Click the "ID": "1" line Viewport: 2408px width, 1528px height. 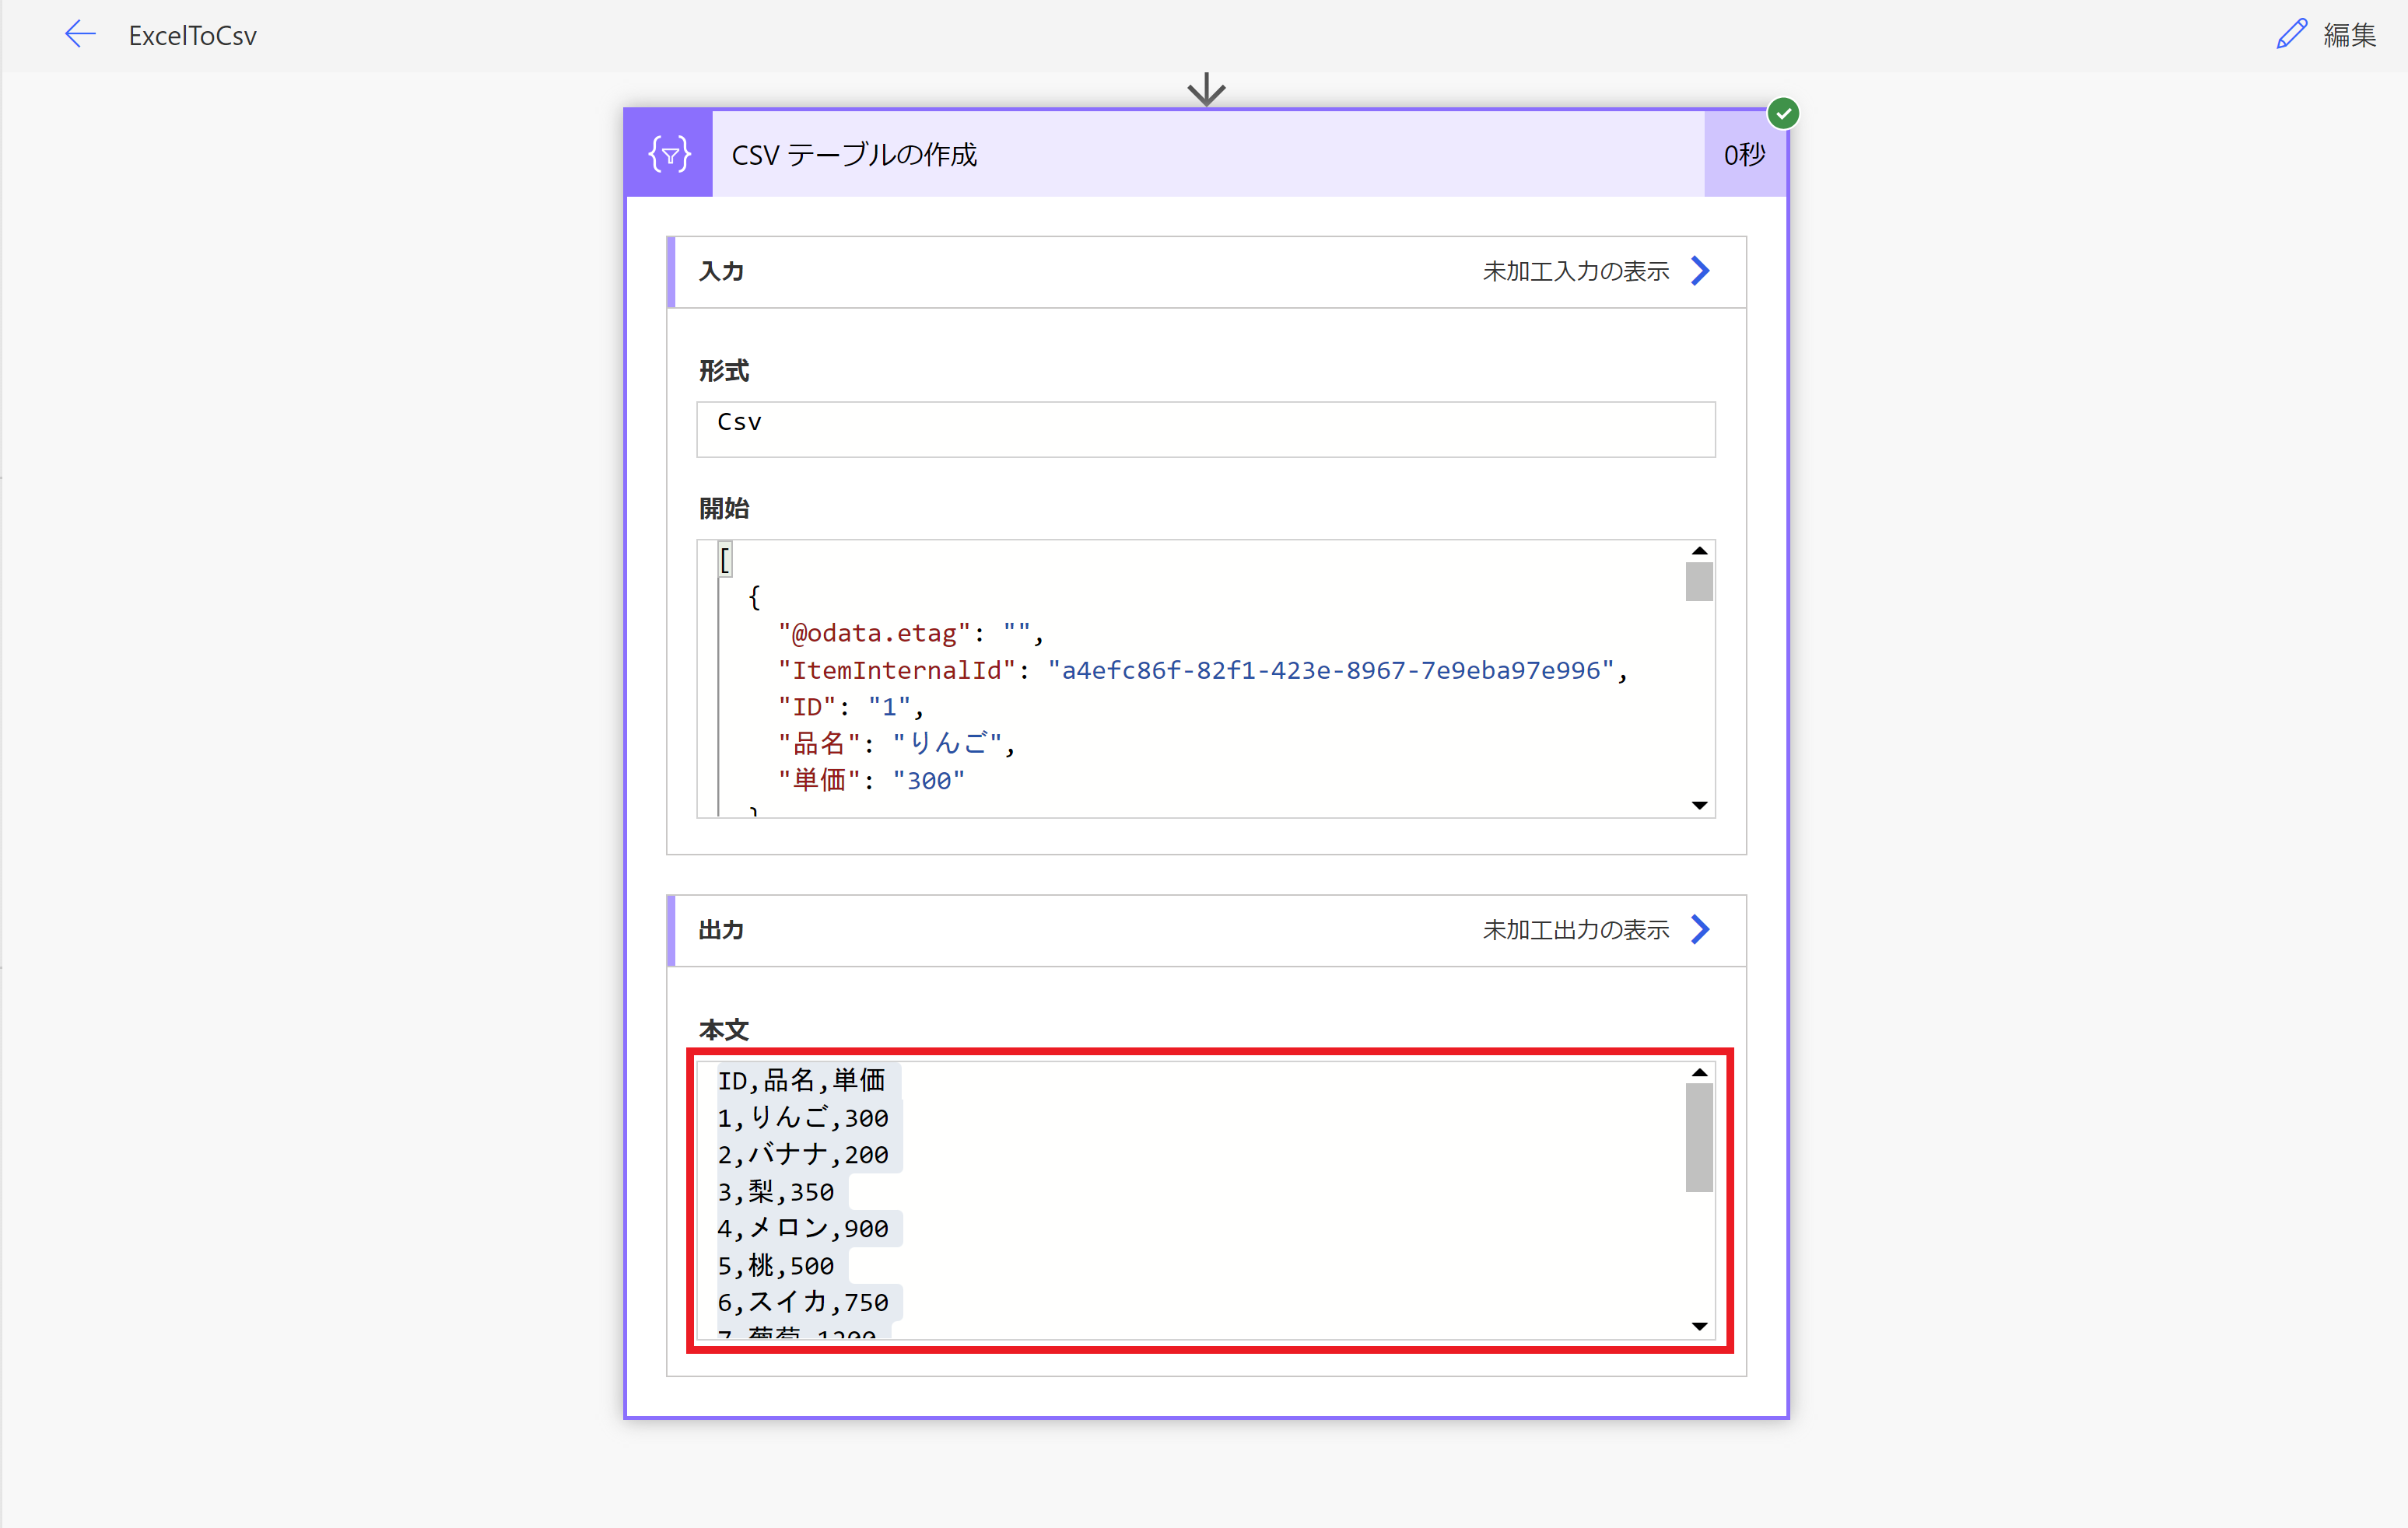pos(850,708)
